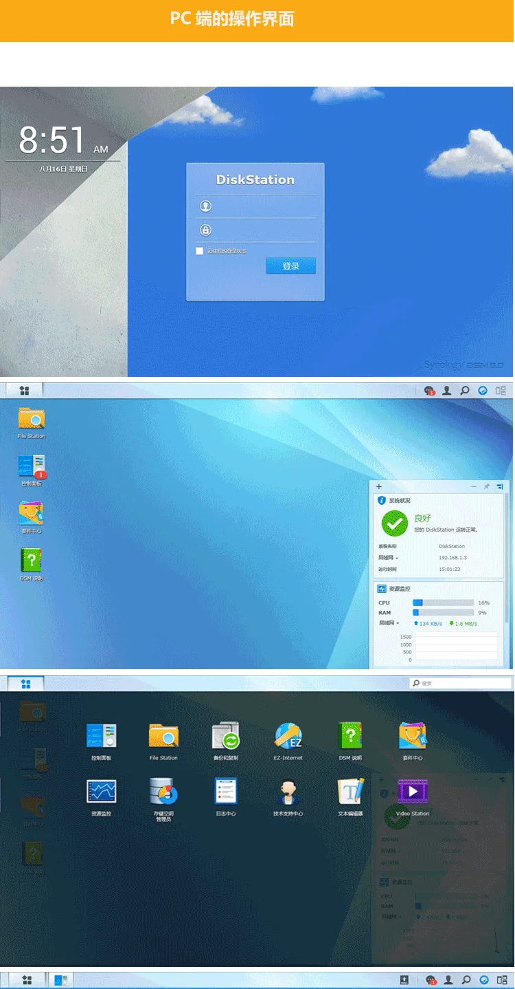Viewport: 515px width, 989px height.
Task: Click the open app thumbnail in lowest taskbar
Action: click(x=61, y=979)
